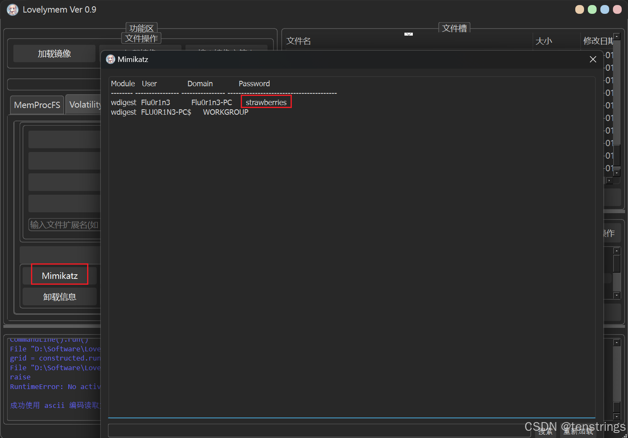Viewport: 628px width, 438px height.
Task: Click the beige circle window control
Action: 579,9
